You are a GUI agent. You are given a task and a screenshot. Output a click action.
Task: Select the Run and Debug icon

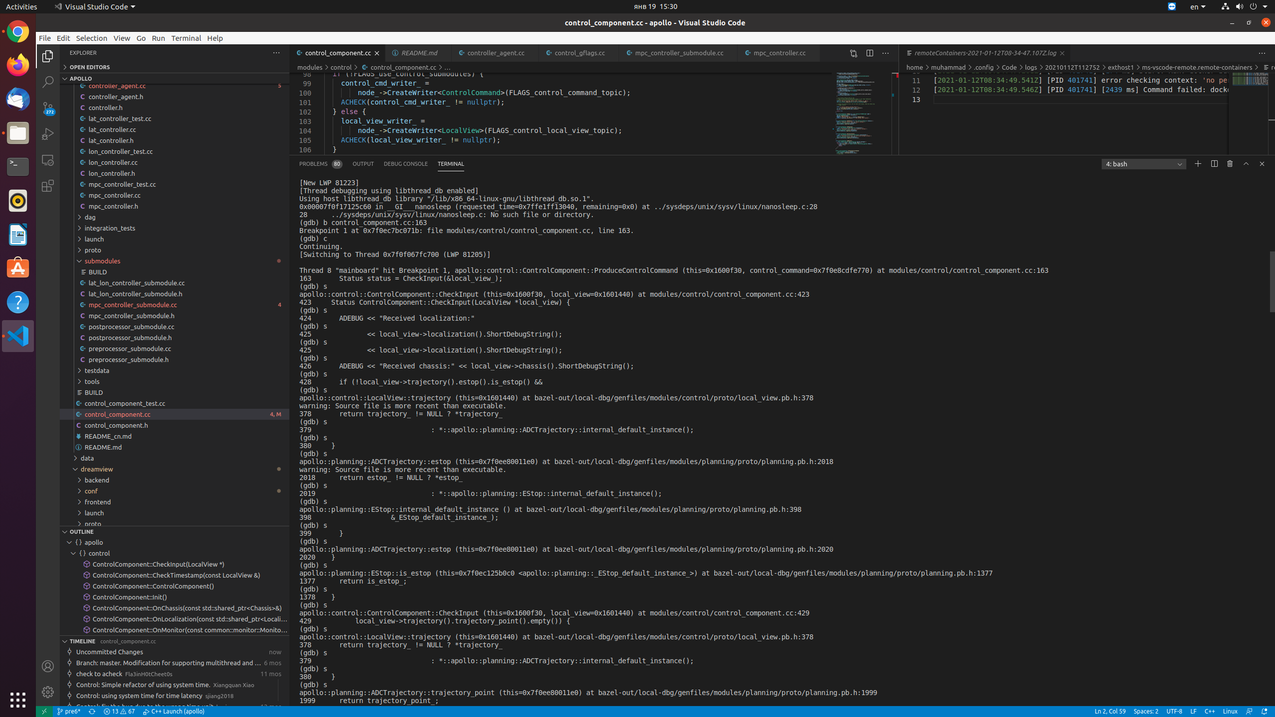(47, 133)
